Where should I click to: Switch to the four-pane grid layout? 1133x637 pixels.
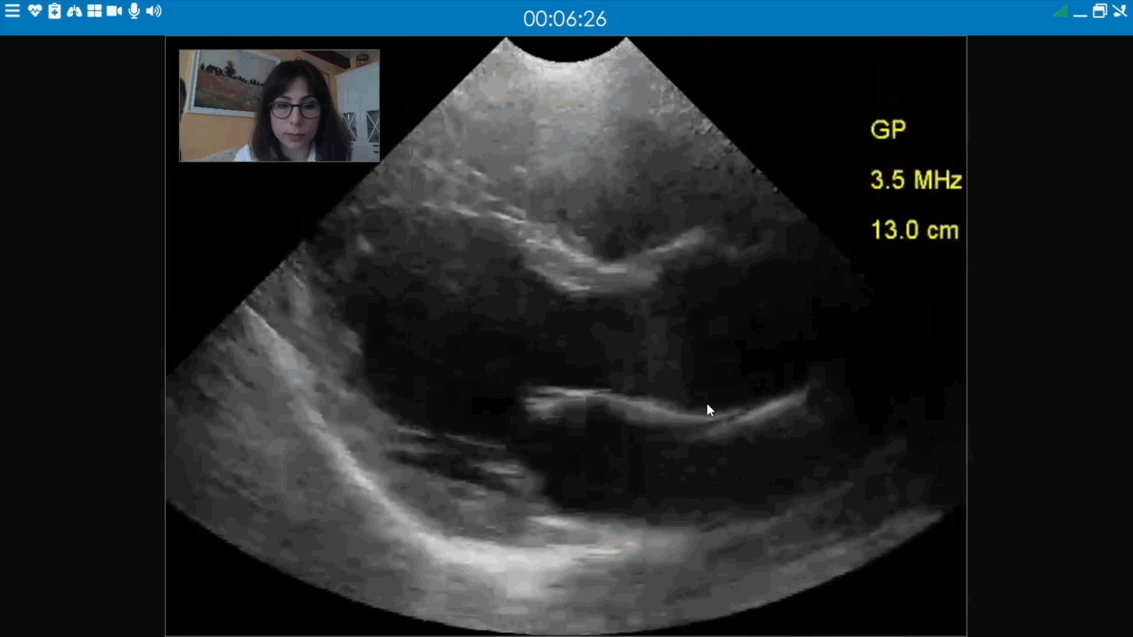pyautogui.click(x=94, y=11)
